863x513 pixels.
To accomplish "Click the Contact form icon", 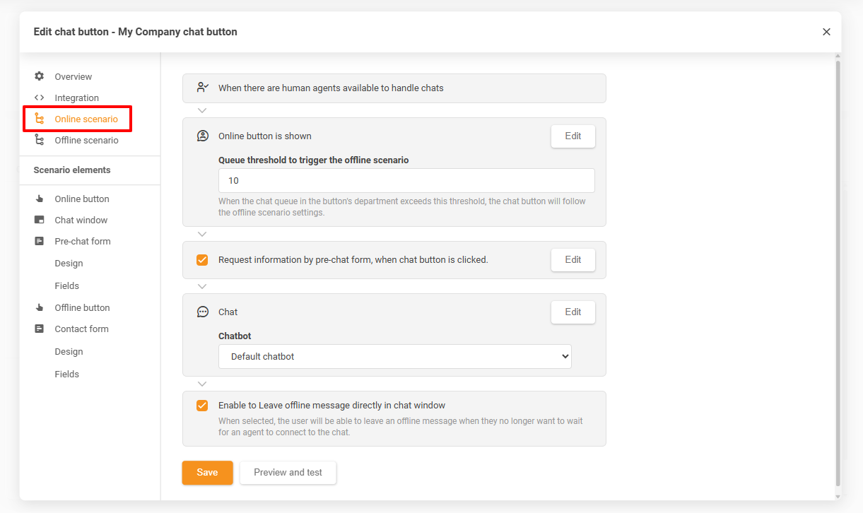I will point(40,329).
